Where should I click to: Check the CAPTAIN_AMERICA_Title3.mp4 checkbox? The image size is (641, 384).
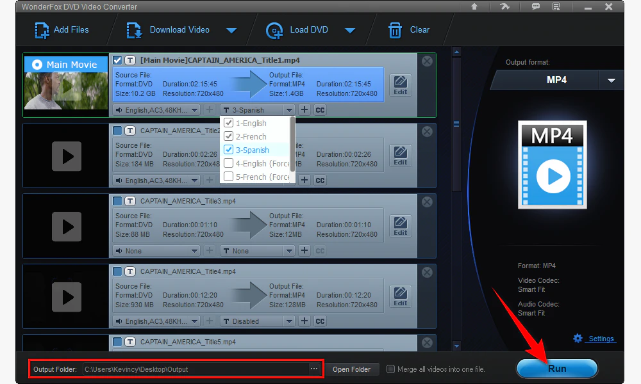tap(117, 201)
